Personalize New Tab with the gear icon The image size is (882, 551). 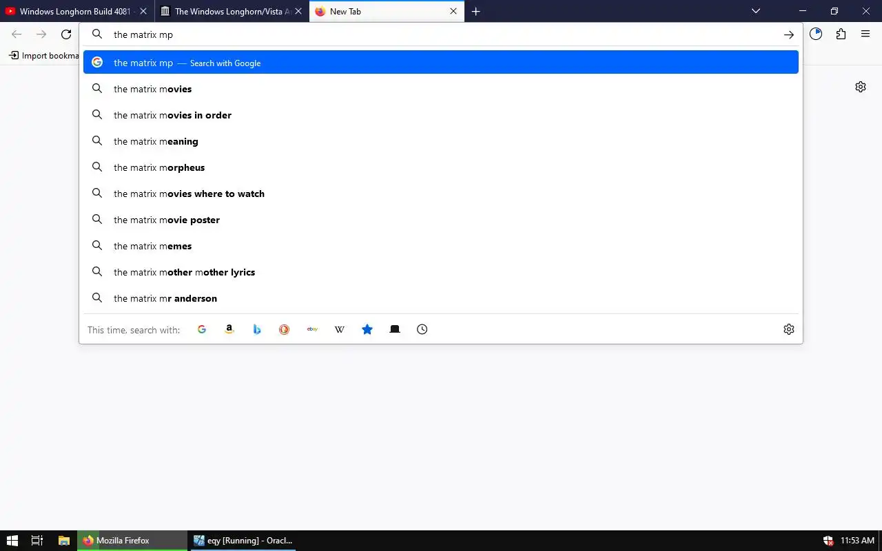tap(861, 87)
